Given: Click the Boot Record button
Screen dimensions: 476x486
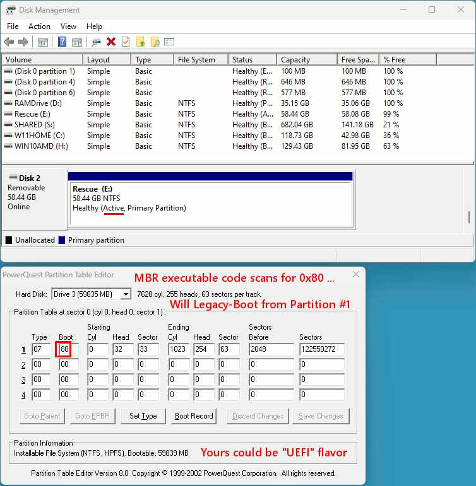Looking at the screenshot, I should click(194, 416).
